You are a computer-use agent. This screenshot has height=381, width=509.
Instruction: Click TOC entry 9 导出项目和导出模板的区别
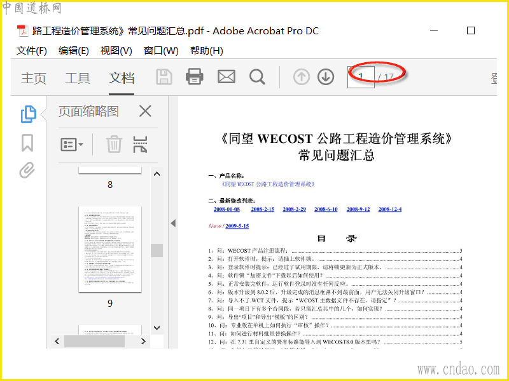tap(335, 317)
